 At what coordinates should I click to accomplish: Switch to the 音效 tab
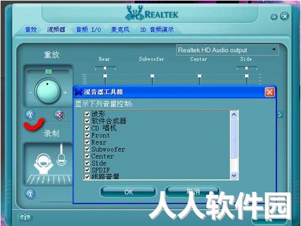point(31,30)
